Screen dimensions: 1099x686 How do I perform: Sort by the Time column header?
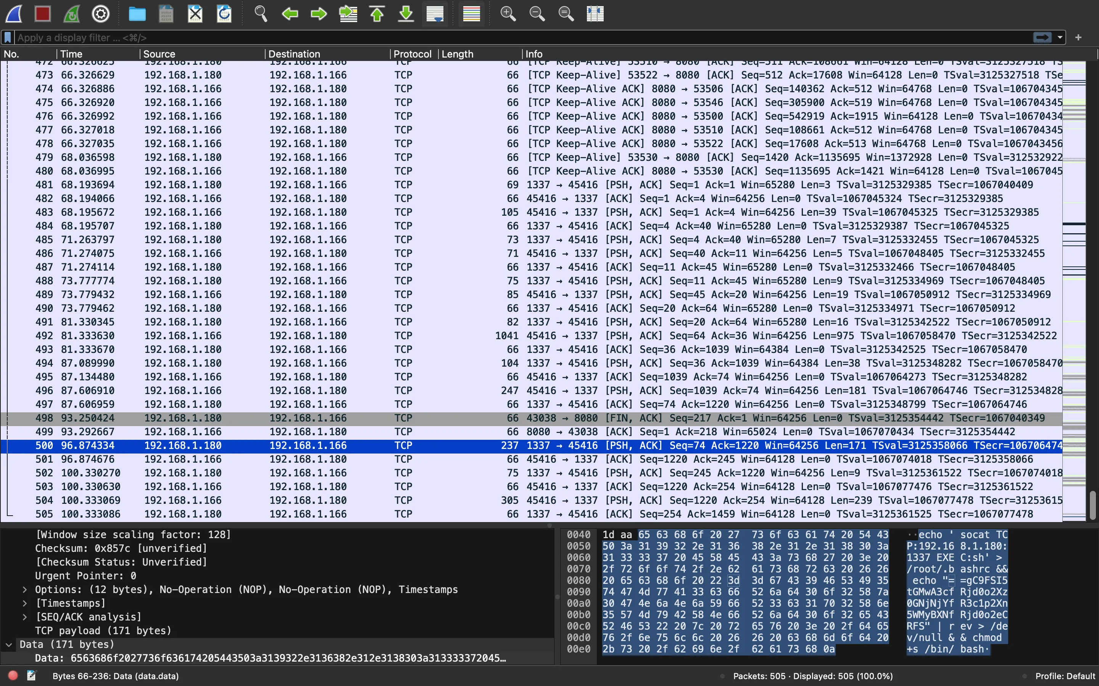tap(98, 54)
